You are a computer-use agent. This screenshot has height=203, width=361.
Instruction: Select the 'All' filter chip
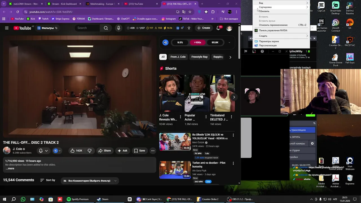tap(163, 57)
